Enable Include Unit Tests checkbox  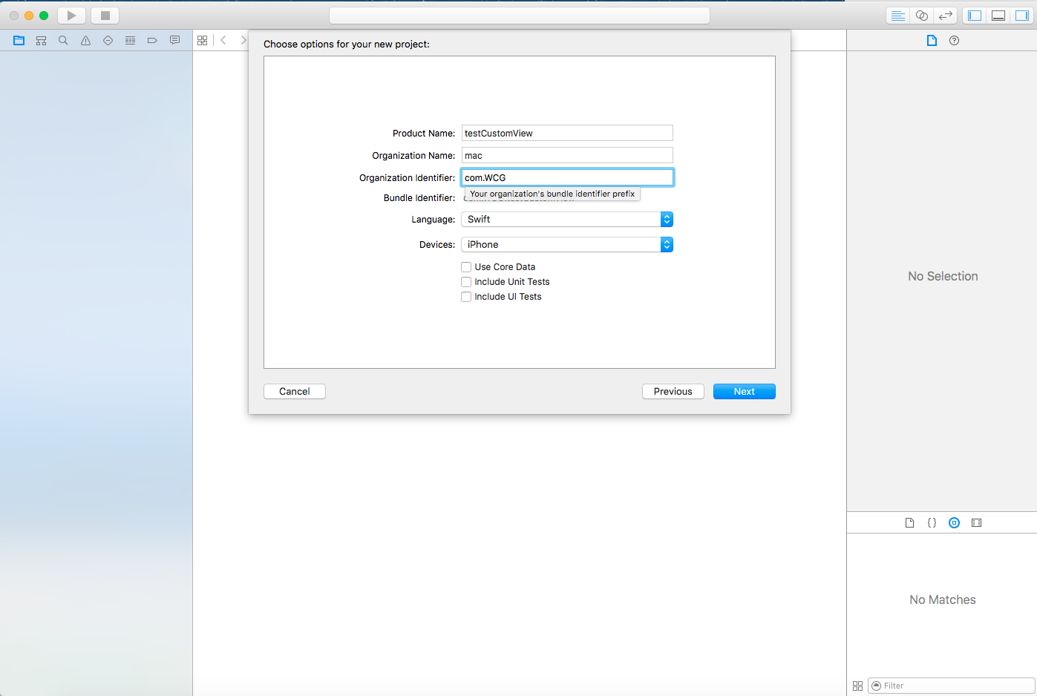click(x=466, y=282)
